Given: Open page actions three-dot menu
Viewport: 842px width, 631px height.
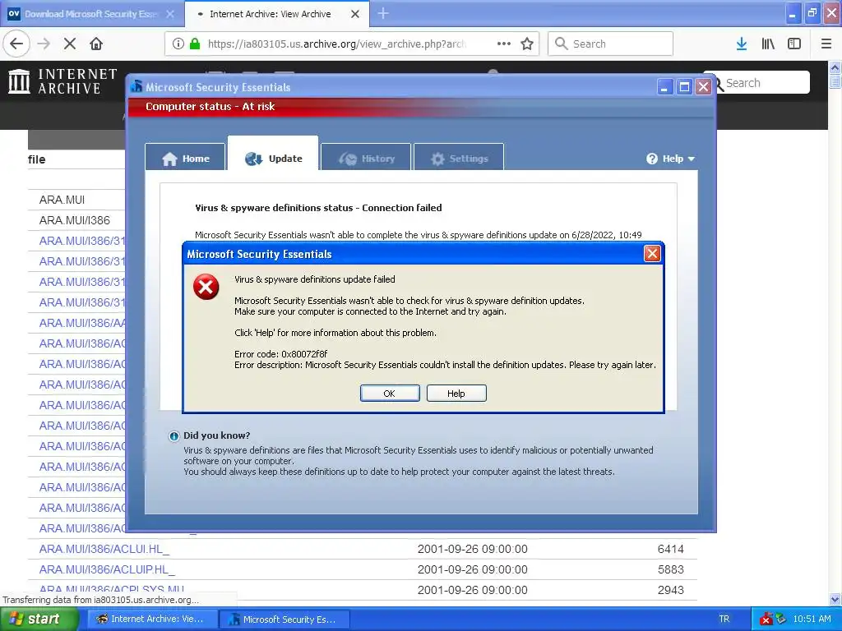Looking at the screenshot, I should (504, 44).
